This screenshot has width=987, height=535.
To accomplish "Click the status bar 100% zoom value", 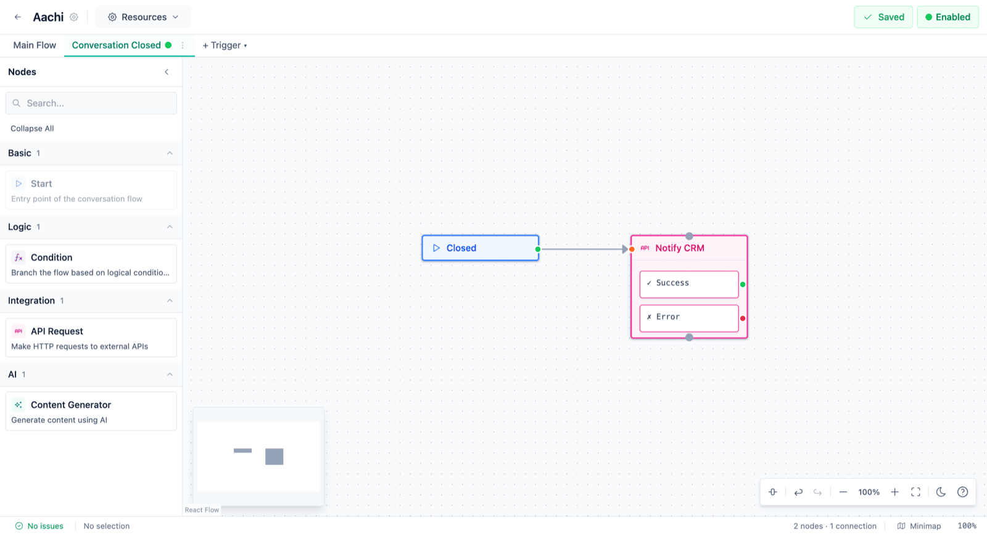I will 967,526.
